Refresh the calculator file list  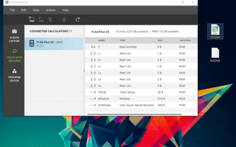pyautogui.click(x=77, y=20)
